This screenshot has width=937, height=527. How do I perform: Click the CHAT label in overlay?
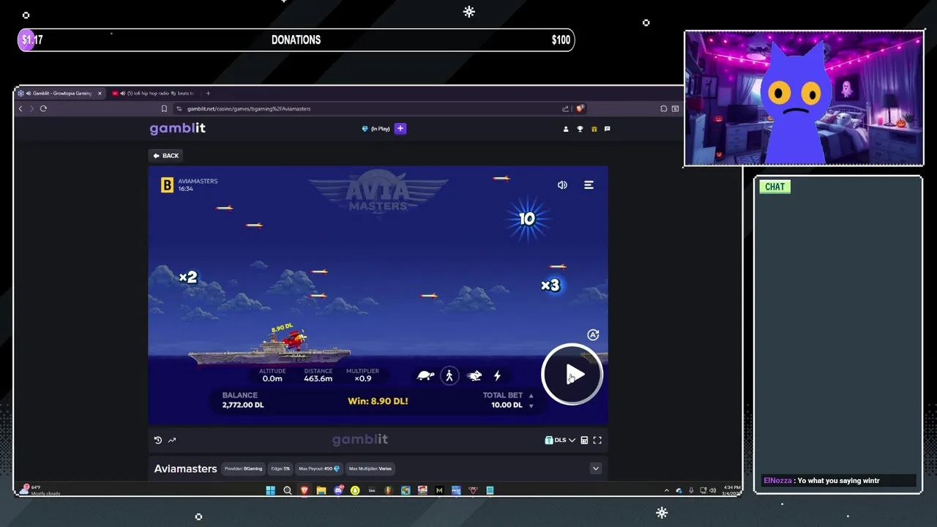(774, 187)
